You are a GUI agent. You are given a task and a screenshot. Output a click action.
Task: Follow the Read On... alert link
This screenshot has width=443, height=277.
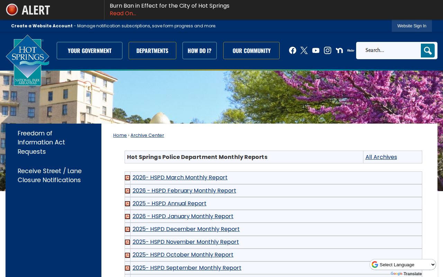tap(123, 14)
